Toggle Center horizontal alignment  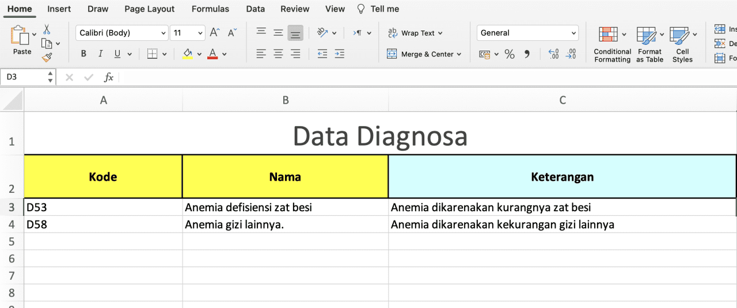click(x=278, y=54)
